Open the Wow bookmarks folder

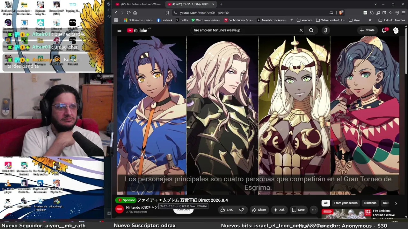click(354, 20)
